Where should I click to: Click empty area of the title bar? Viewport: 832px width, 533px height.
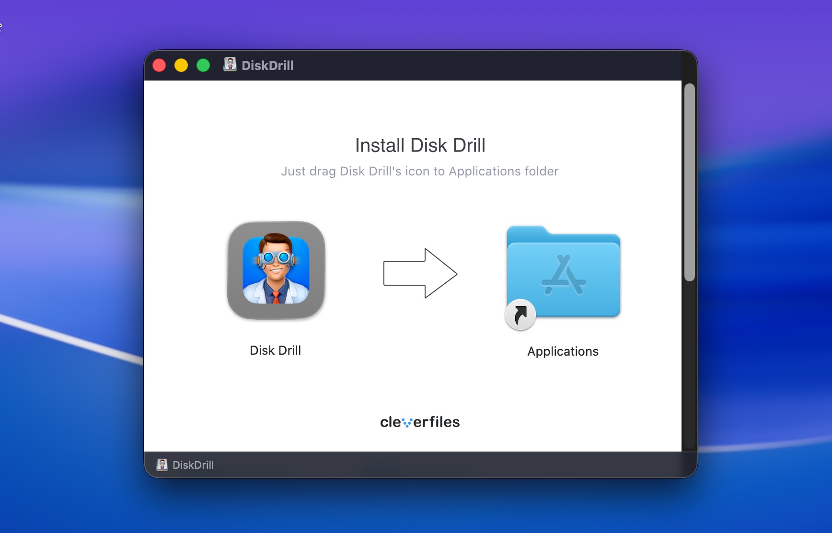479,65
